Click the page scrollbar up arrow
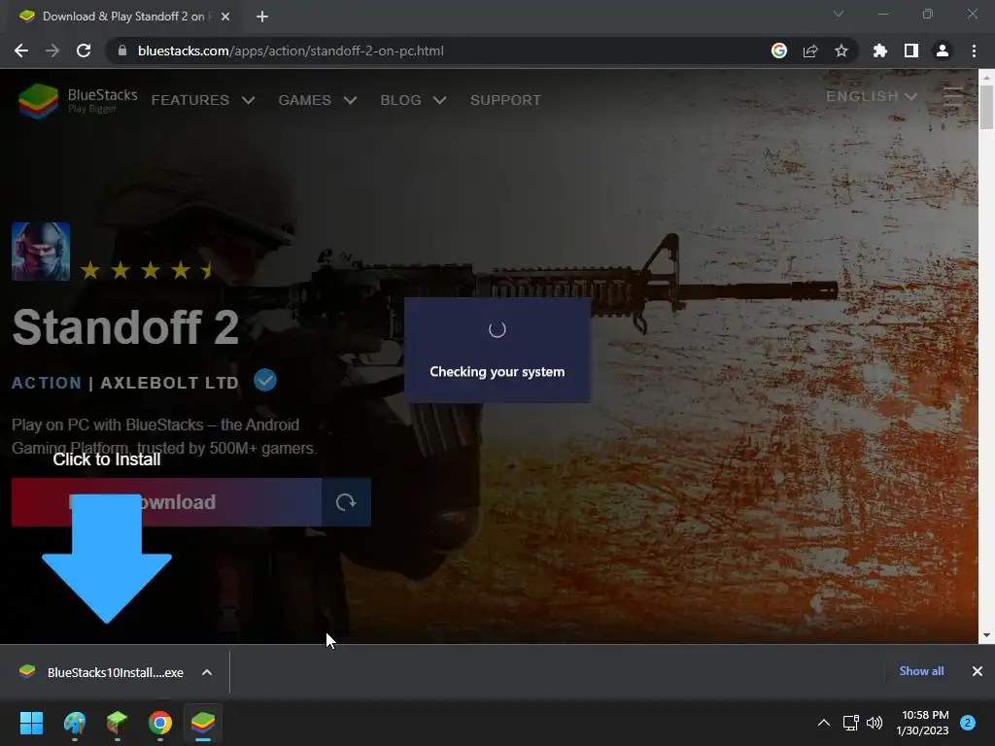Image resolution: width=995 pixels, height=746 pixels. point(986,78)
